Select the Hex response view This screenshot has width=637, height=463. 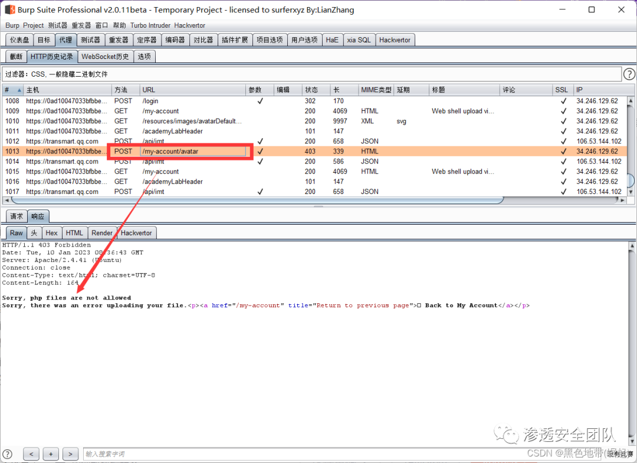click(51, 233)
